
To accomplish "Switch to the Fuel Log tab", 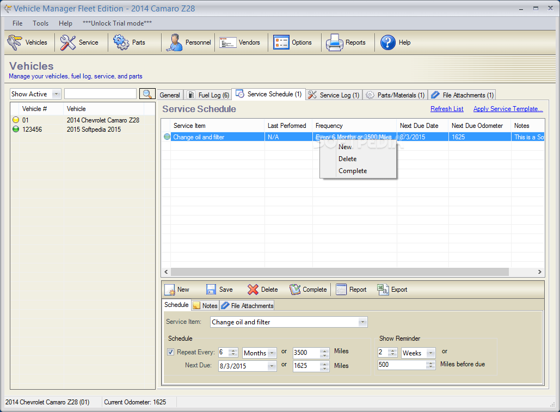I will [x=208, y=94].
